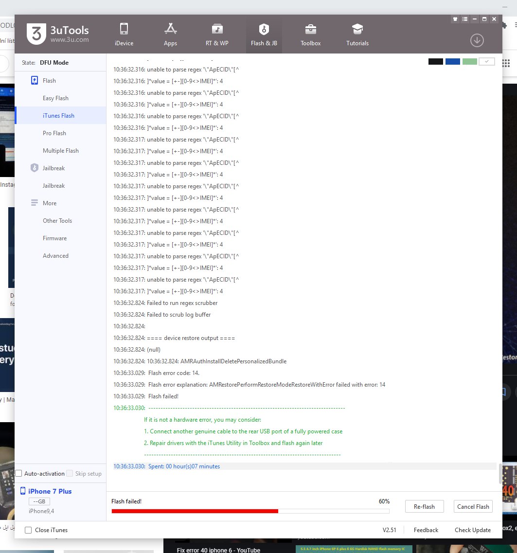Open Firmware in the sidebar
Image resolution: width=517 pixels, height=553 pixels.
point(54,238)
